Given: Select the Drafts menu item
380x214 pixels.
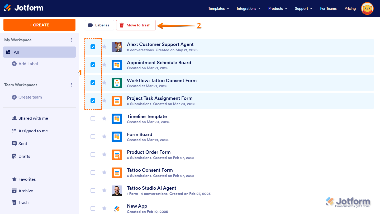Looking at the screenshot, I should 24,156.
